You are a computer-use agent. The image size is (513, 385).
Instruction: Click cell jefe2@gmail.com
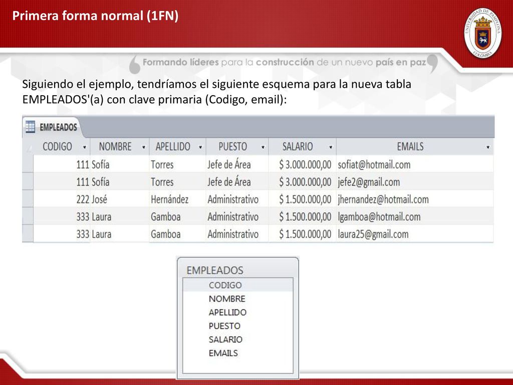[x=415, y=181]
